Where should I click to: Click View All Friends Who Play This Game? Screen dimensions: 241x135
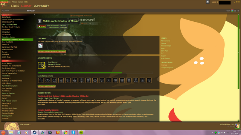(52, 51)
